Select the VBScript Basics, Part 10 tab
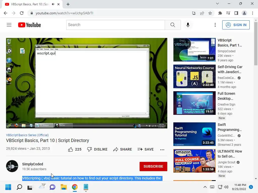 click(30, 4)
